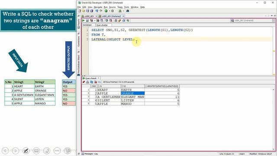Open the Team menu
This screenshot has width=277, height=156.
(x=120, y=7)
